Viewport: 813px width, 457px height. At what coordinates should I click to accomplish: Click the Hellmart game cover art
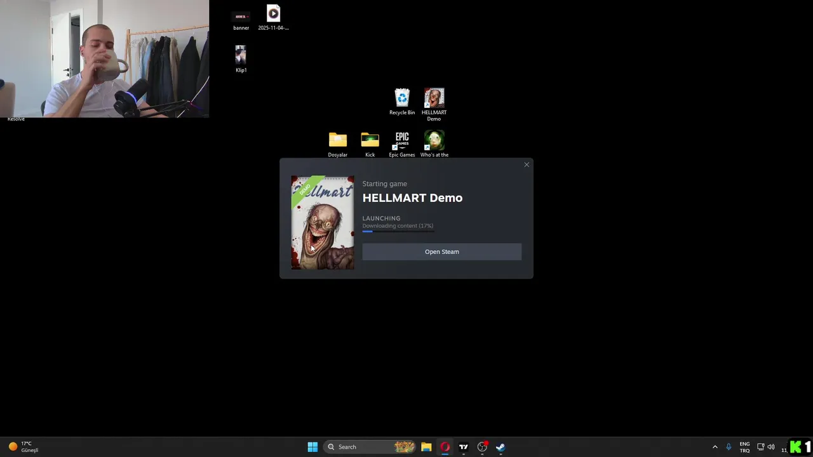pos(323,223)
